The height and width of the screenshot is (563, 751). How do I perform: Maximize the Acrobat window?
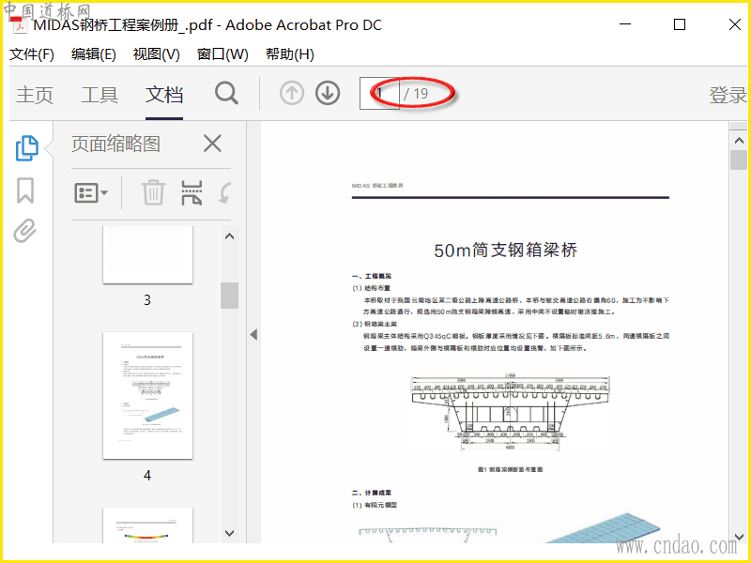pyautogui.click(x=679, y=24)
